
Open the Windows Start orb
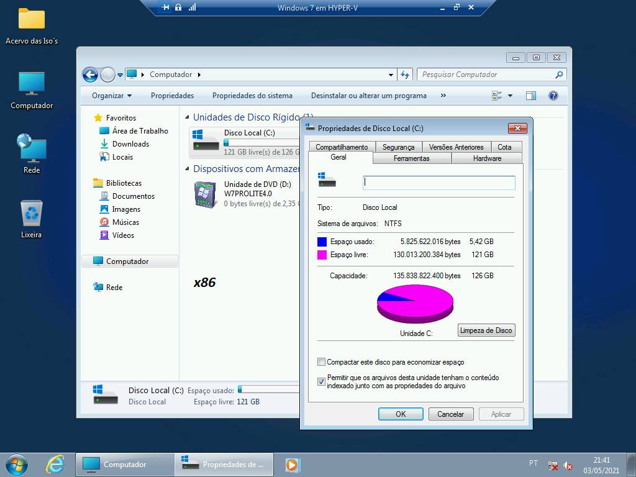[x=16, y=465]
